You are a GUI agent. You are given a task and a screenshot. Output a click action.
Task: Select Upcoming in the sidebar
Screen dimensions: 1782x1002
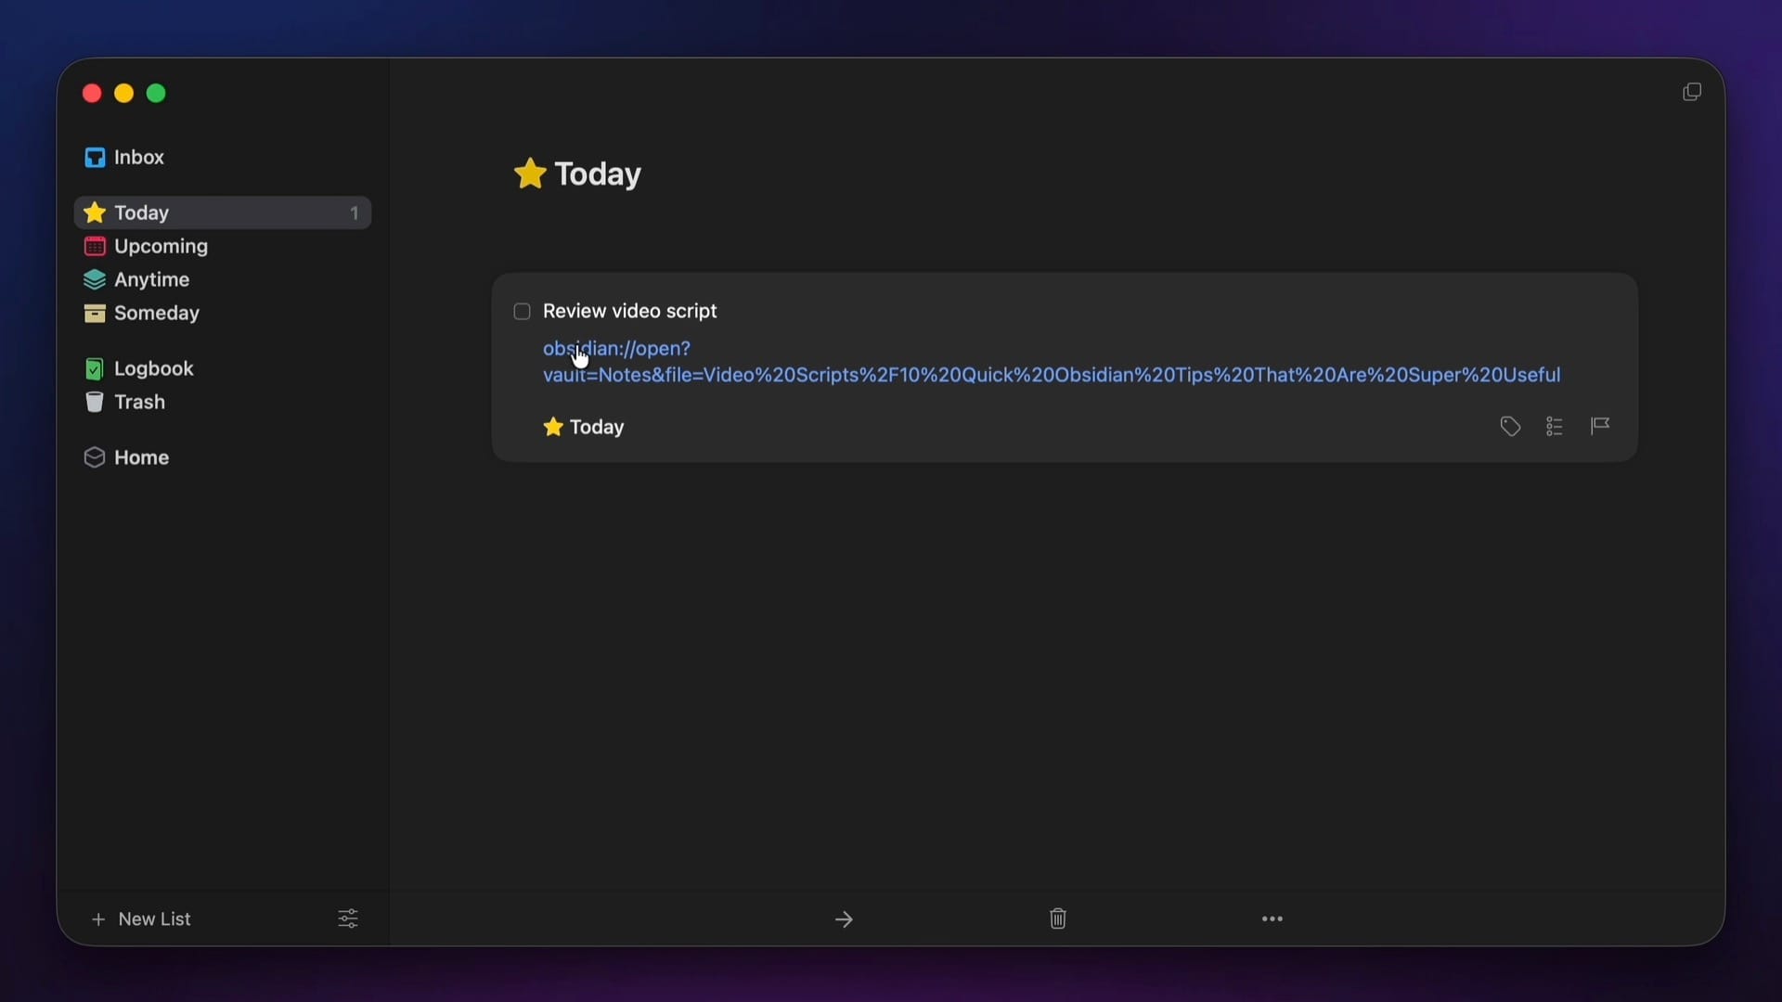click(x=161, y=247)
